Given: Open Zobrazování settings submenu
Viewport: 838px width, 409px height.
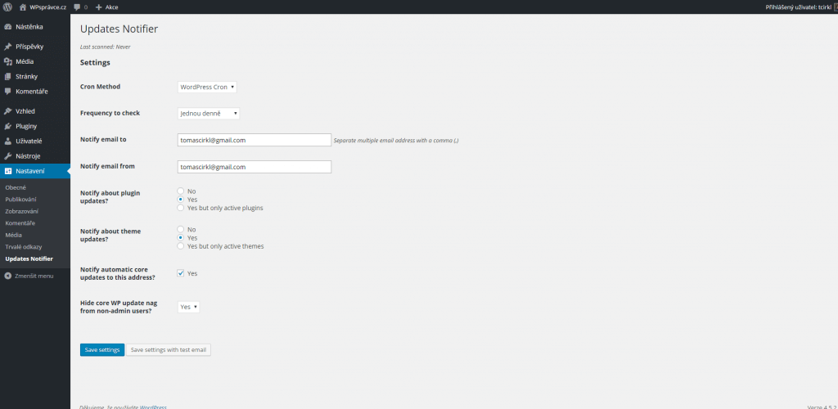Looking at the screenshot, I should tap(21, 211).
